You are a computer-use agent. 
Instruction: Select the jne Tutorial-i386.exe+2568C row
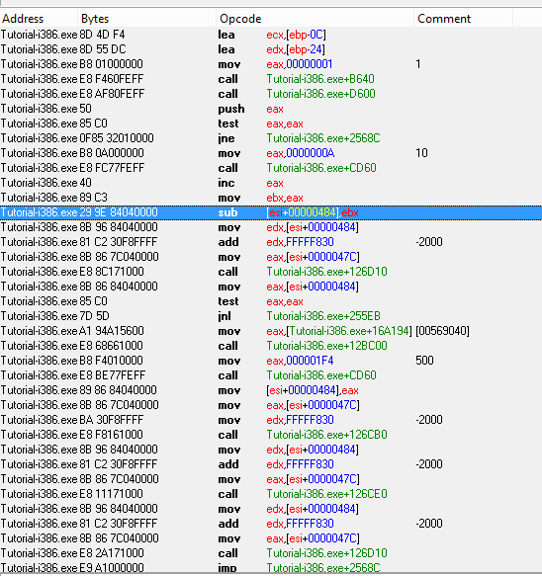click(x=271, y=138)
